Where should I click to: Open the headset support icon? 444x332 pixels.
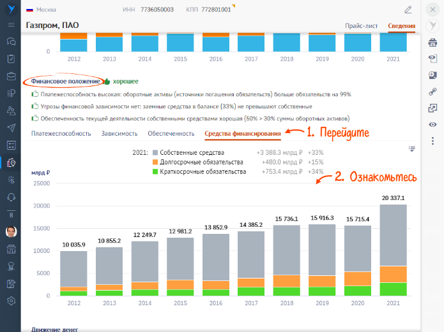[x=11, y=197]
